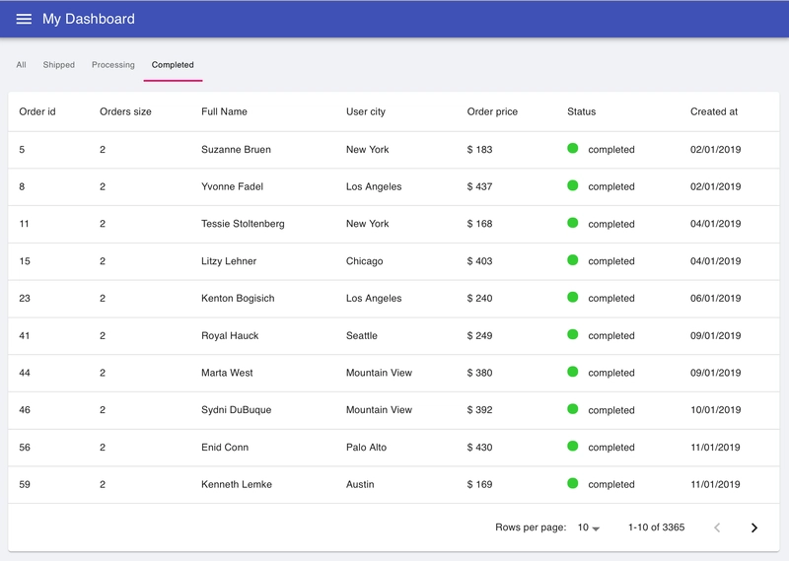Click the Full Name column header

pyautogui.click(x=224, y=111)
